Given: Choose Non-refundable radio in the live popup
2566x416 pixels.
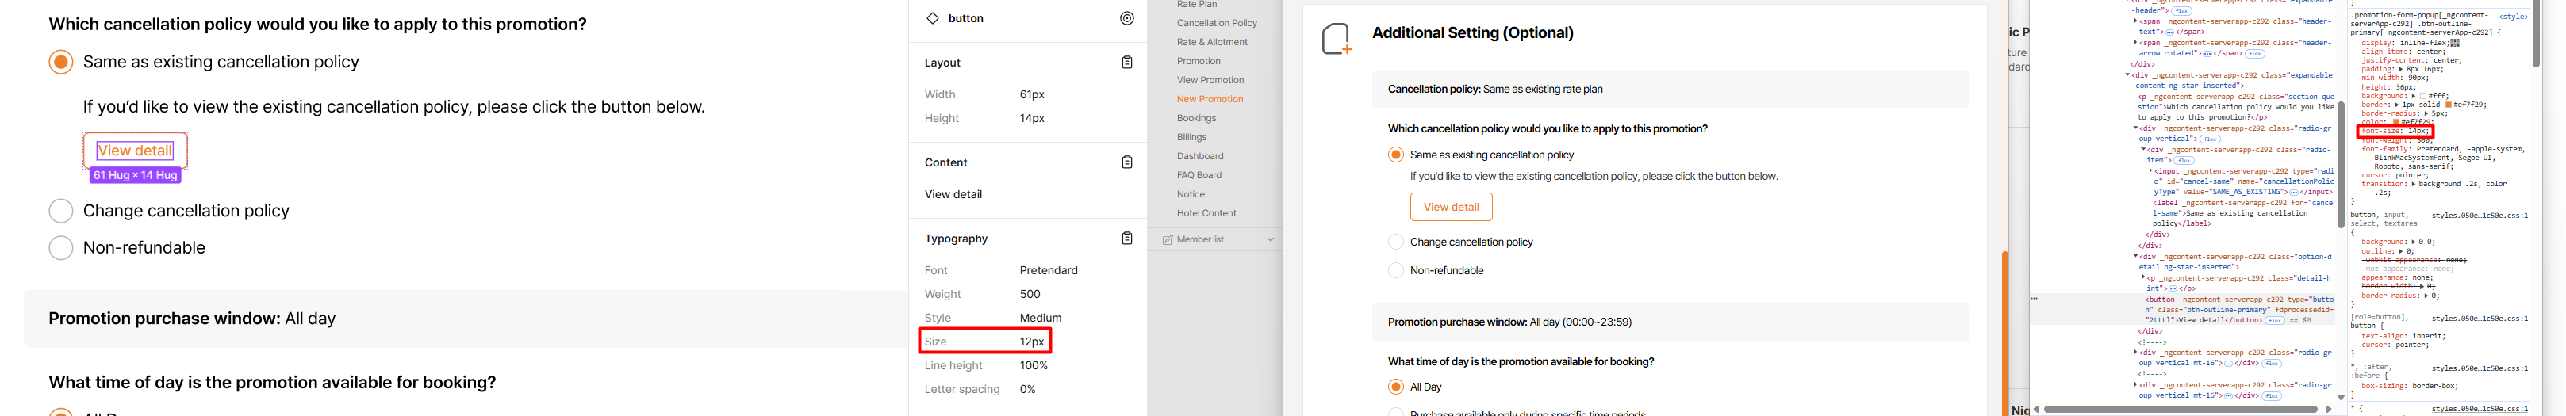Looking at the screenshot, I should click(1395, 271).
